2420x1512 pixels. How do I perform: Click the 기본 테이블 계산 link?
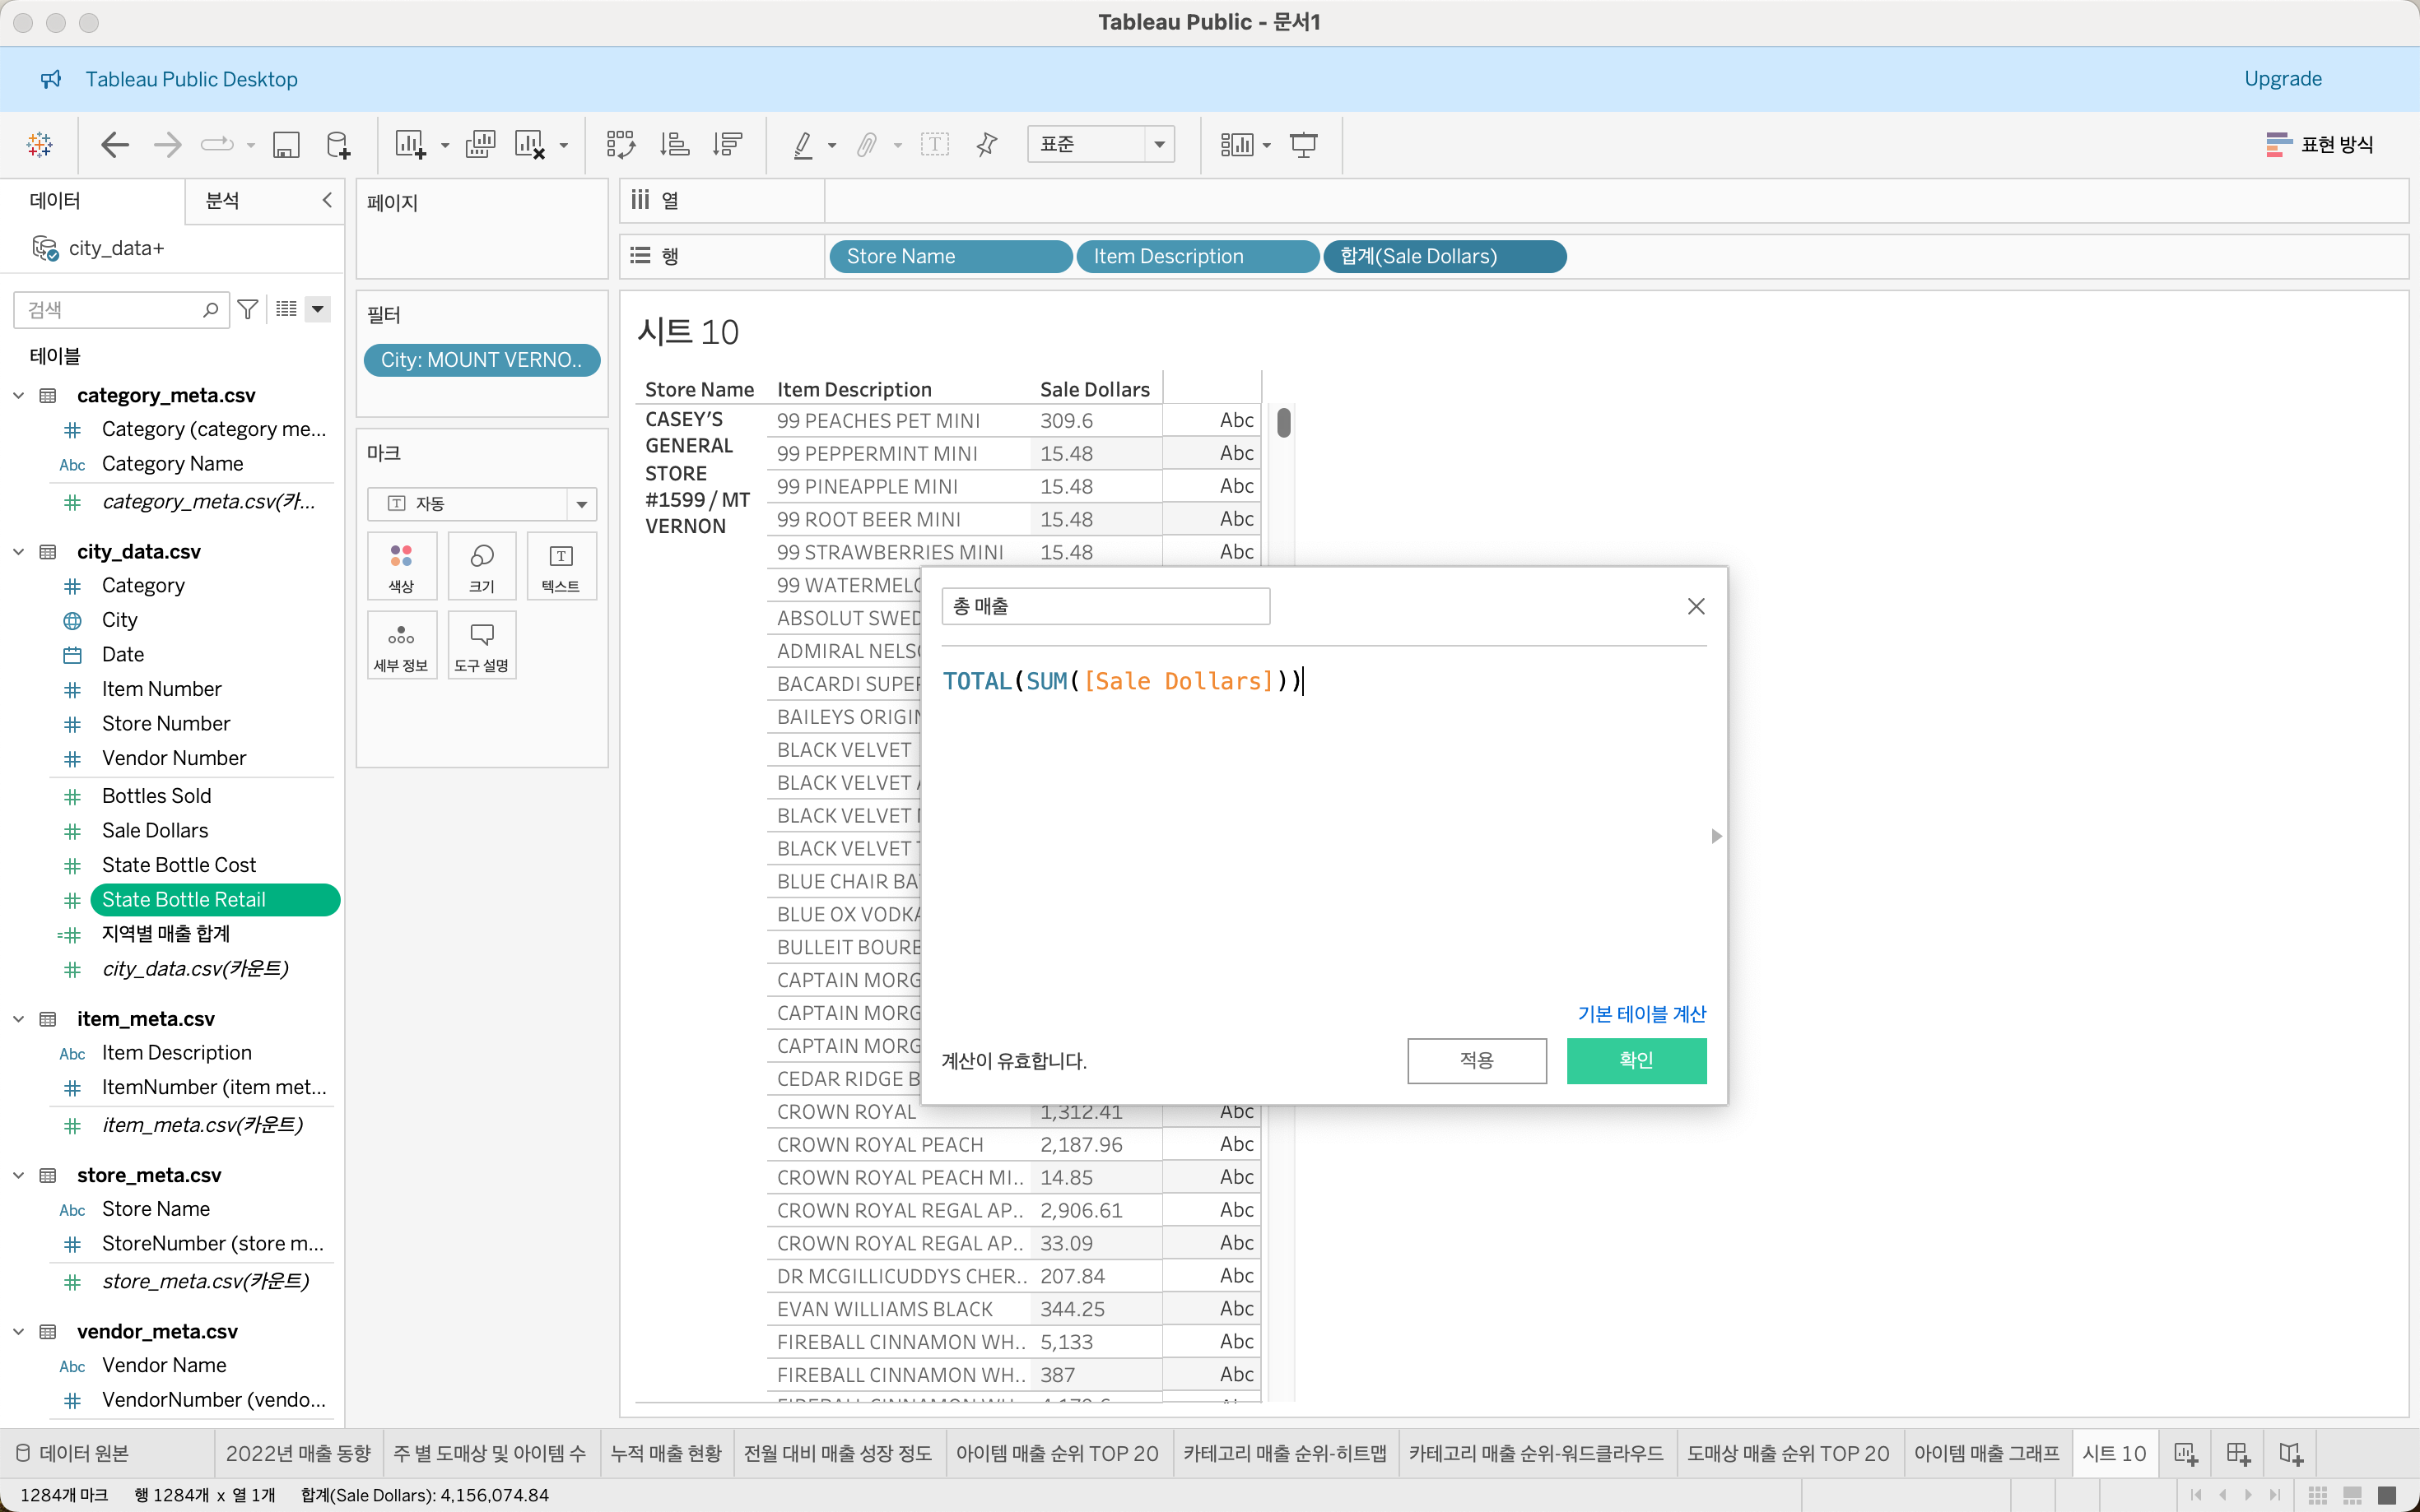pyautogui.click(x=1640, y=1014)
